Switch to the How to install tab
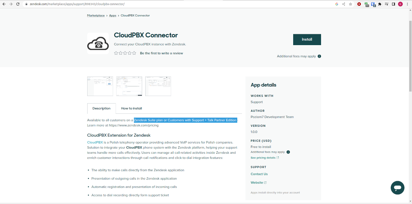 [131, 108]
